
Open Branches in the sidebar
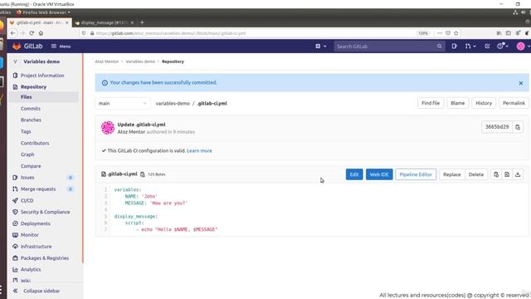pos(31,120)
